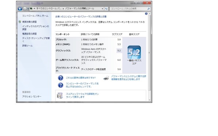
Task: Click the 基本スコア column header
Action: [x=134, y=34]
